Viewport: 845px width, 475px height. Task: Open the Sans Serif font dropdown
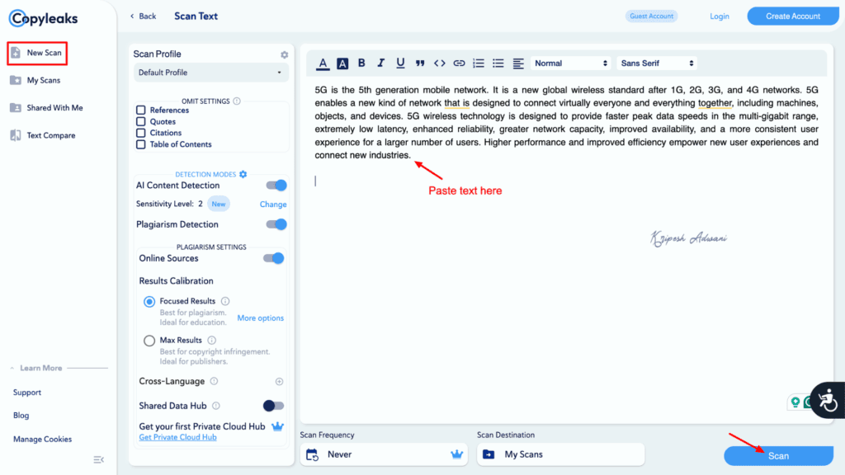click(656, 63)
